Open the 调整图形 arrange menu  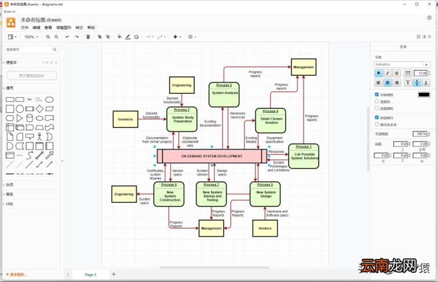[64, 28]
